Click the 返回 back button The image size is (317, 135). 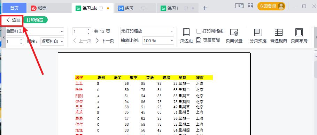[13, 20]
